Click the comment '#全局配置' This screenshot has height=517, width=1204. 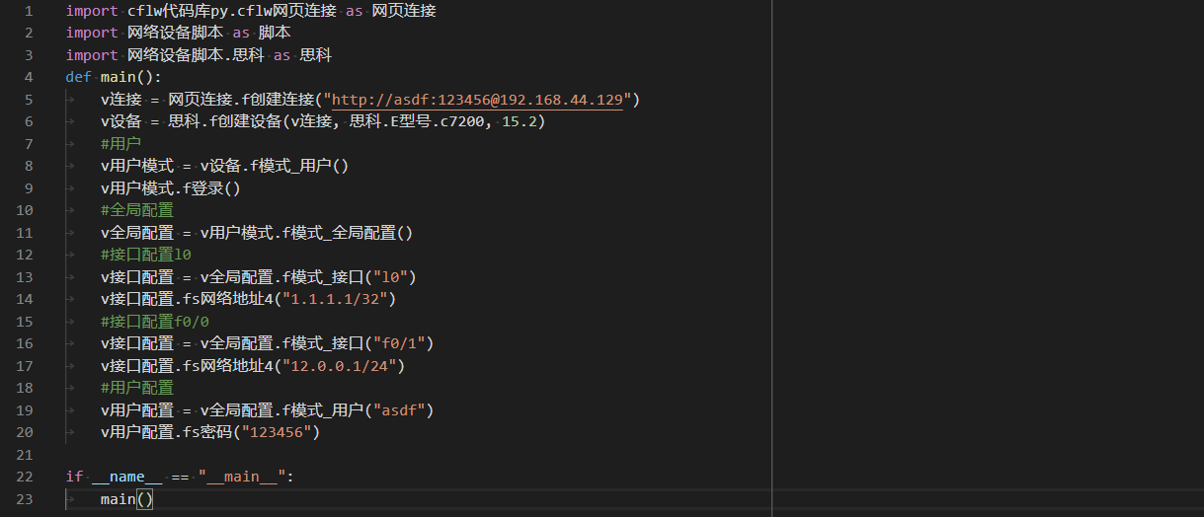point(137,210)
